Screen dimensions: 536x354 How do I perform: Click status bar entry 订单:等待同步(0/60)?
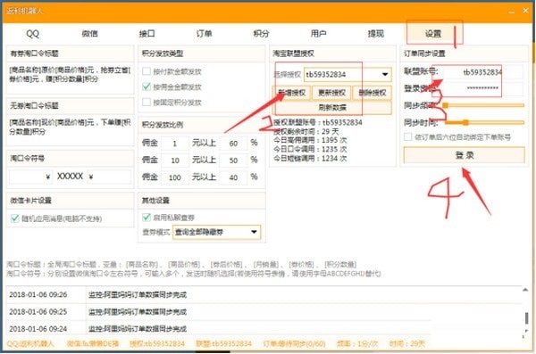294,343
